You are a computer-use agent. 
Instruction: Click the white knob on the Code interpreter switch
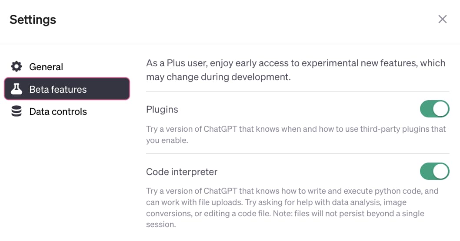441,171
